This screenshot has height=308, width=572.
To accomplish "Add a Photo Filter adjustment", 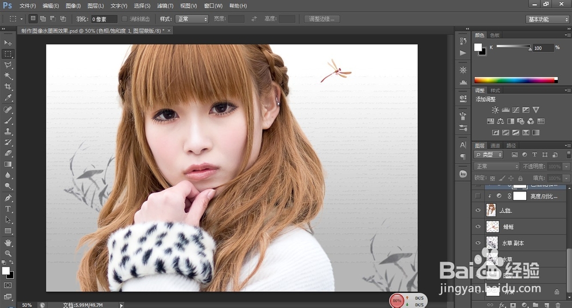I will click(x=521, y=121).
